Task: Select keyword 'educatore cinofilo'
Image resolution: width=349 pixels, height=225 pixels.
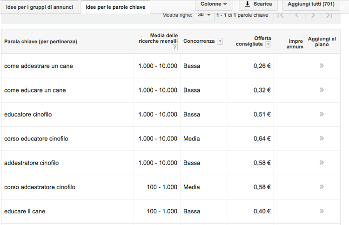Action: point(28,114)
